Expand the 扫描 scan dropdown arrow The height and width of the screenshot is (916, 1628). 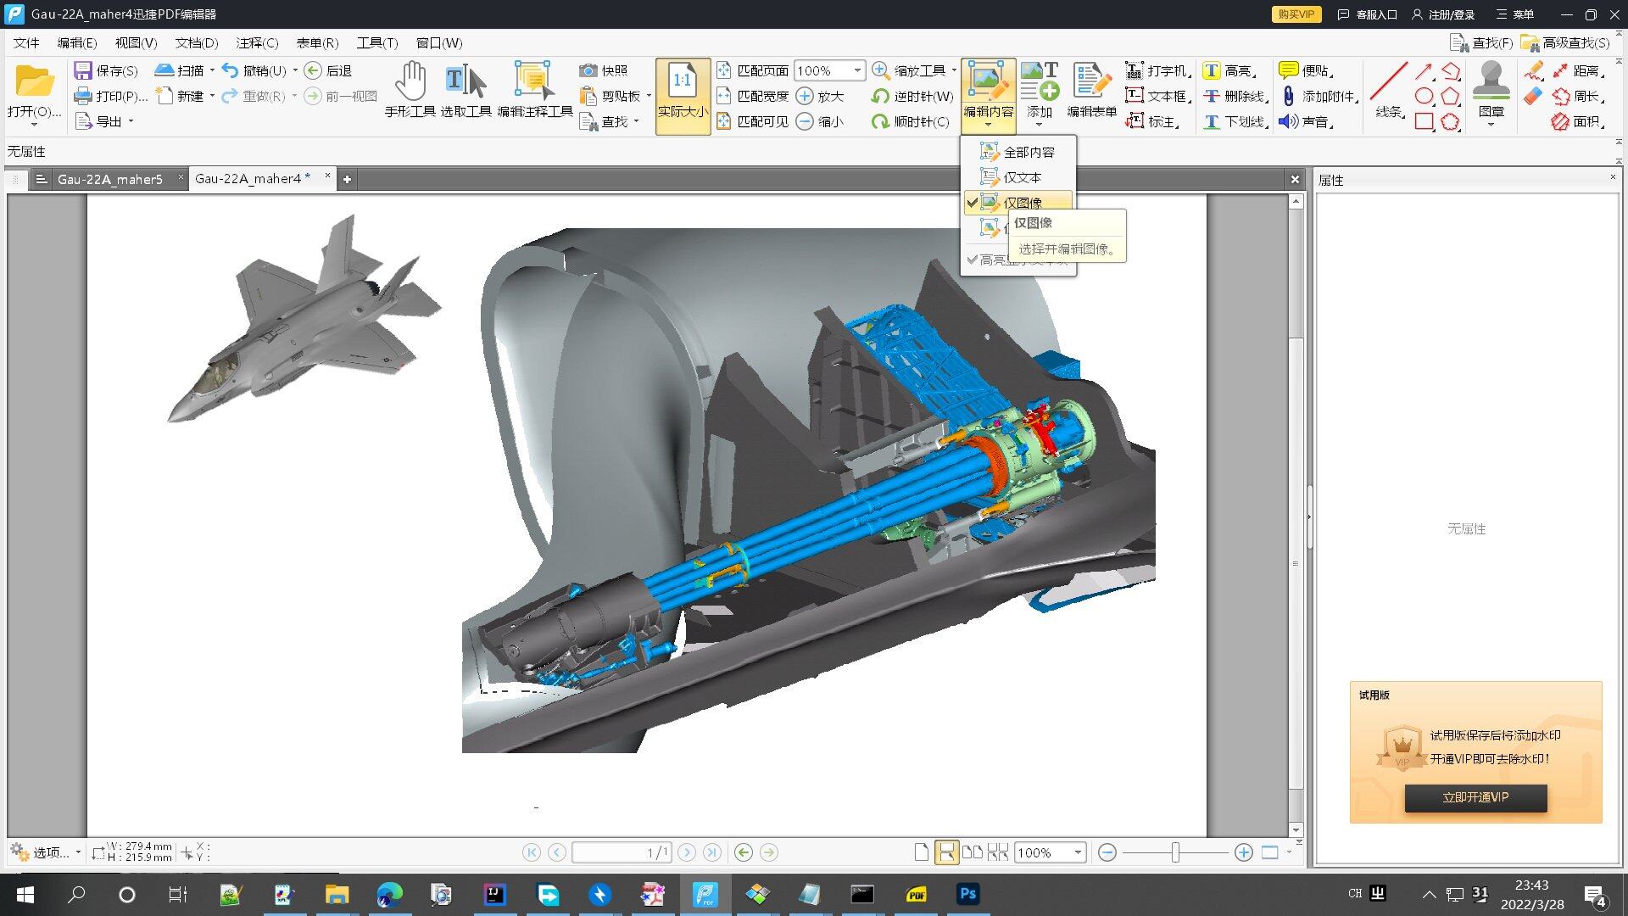tap(212, 70)
